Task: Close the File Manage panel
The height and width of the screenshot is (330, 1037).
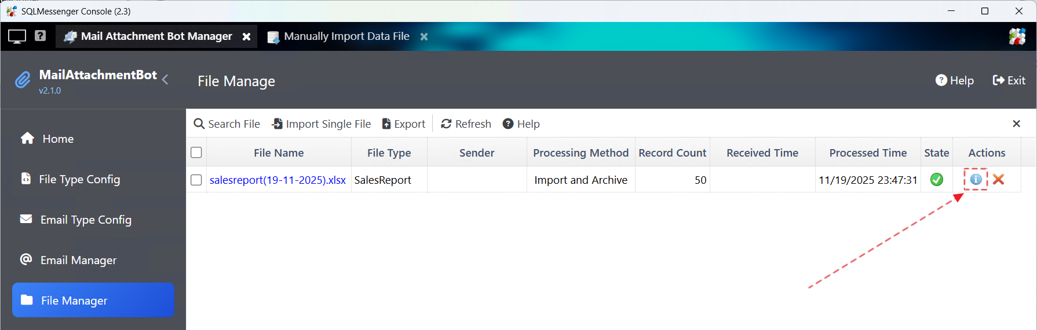Action: pyautogui.click(x=1016, y=124)
